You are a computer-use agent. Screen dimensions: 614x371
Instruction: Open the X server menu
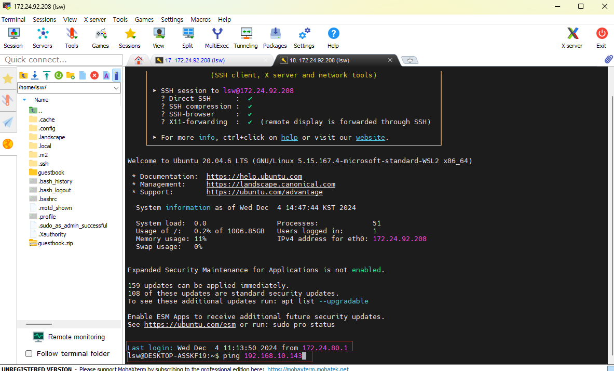click(95, 20)
